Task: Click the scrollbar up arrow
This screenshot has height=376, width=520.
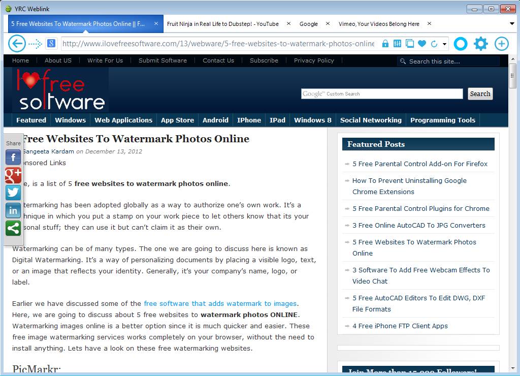Action: click(x=513, y=59)
